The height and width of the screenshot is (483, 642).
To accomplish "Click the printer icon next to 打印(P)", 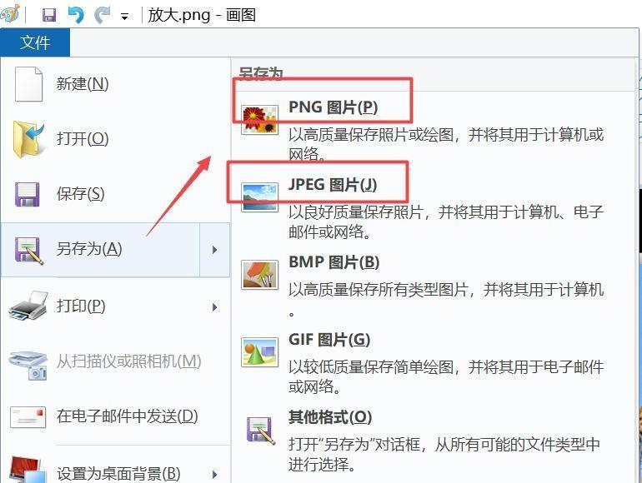I will click(x=28, y=306).
